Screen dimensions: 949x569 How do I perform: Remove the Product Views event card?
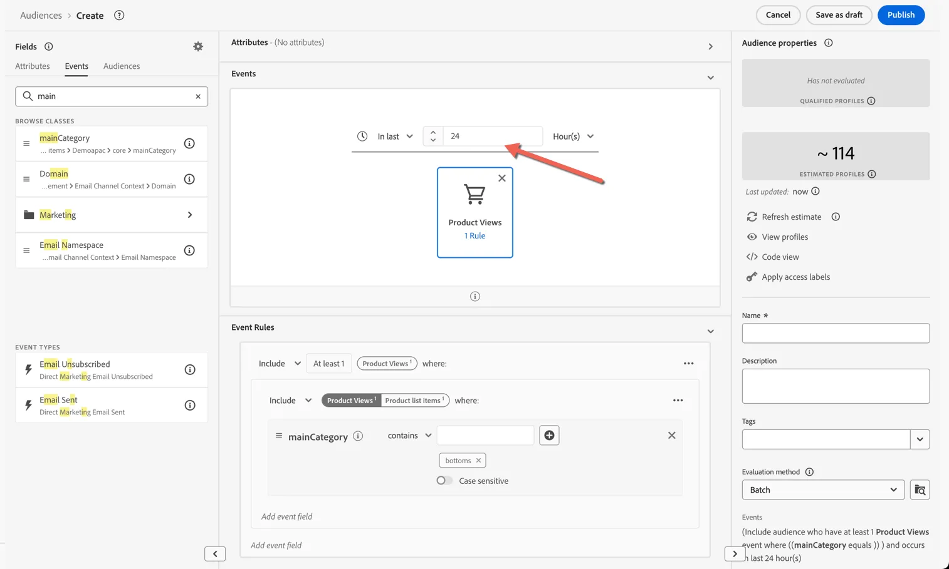tap(502, 178)
